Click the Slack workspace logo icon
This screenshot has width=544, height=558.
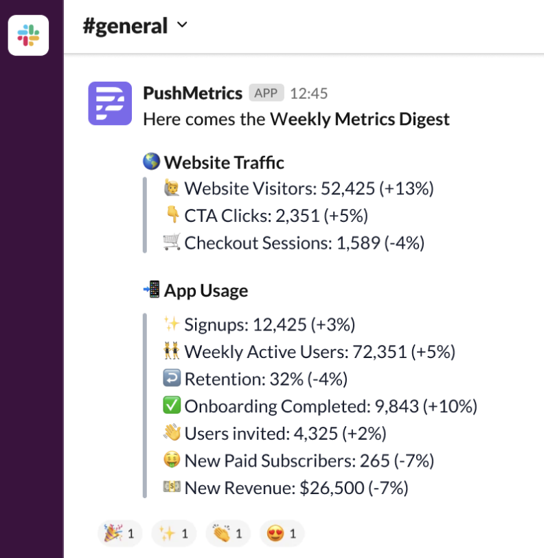(28, 34)
